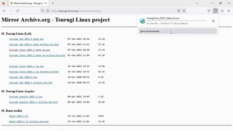Click the 519M size of bento archive
The height and width of the screenshot is (131, 233).
pos(101,116)
